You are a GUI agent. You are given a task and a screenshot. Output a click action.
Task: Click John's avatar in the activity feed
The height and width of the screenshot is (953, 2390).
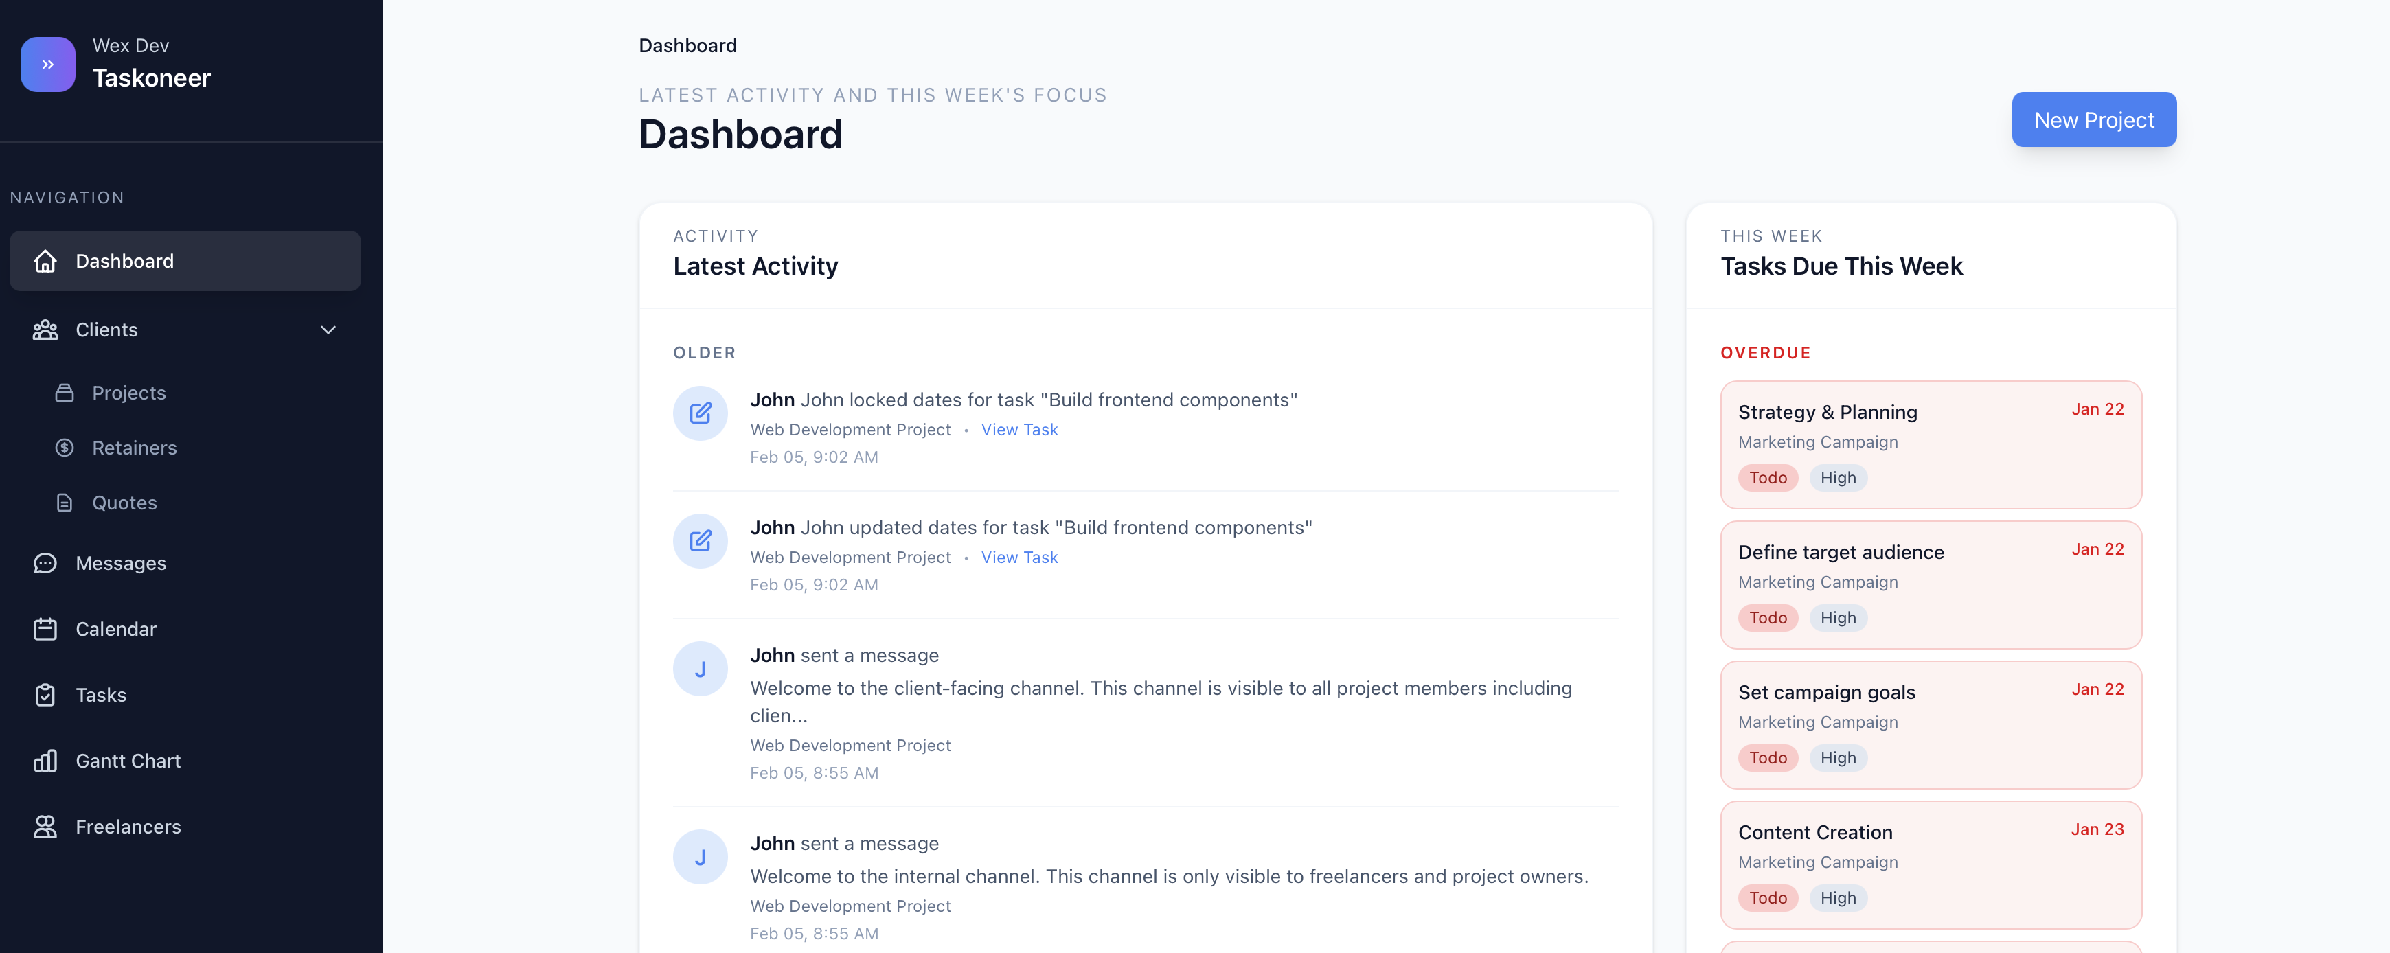[x=701, y=668]
